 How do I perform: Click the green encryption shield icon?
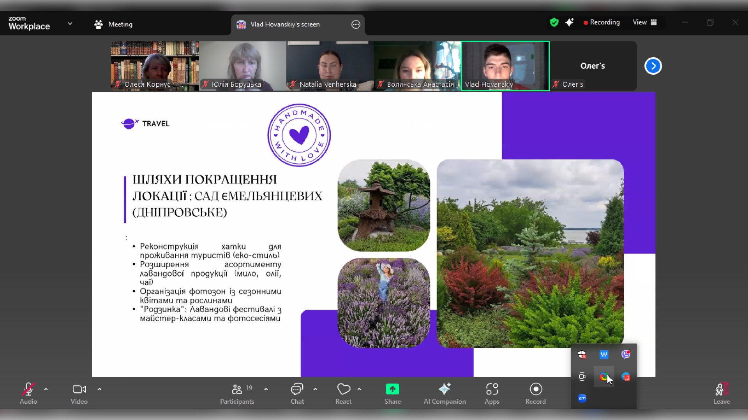pos(554,22)
